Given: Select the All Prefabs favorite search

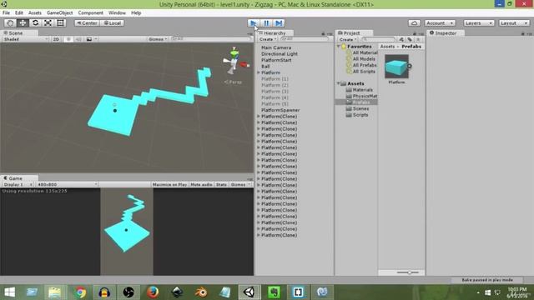Looking at the screenshot, I should click(361, 65).
